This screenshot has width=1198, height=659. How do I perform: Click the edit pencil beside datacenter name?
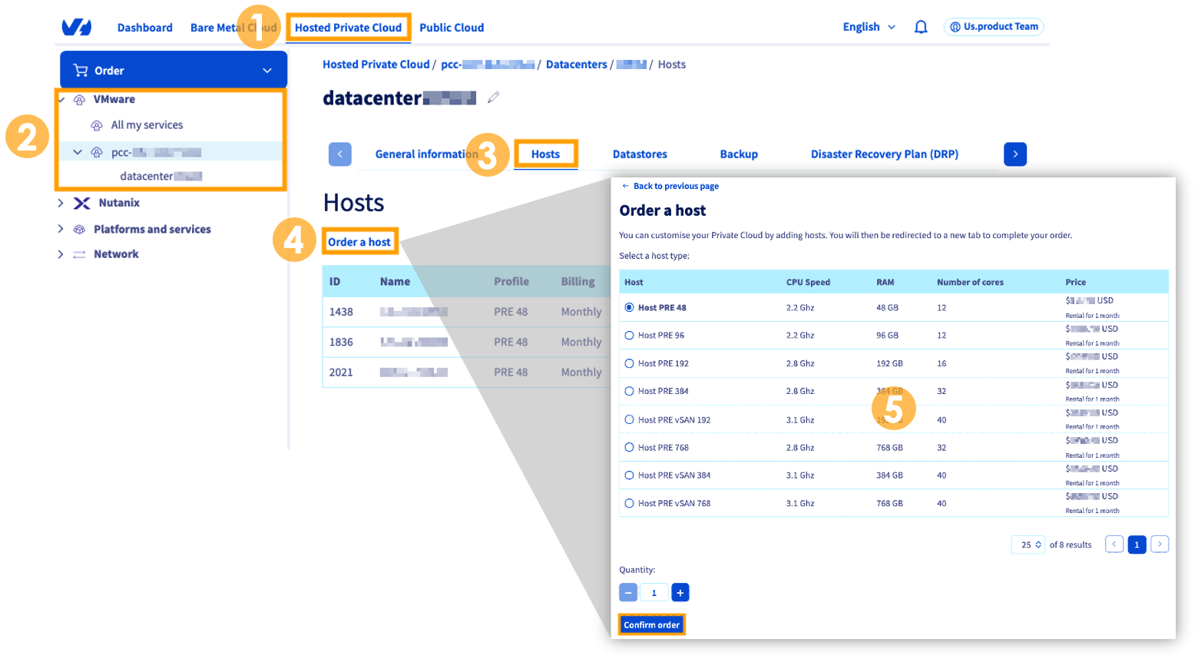point(494,97)
